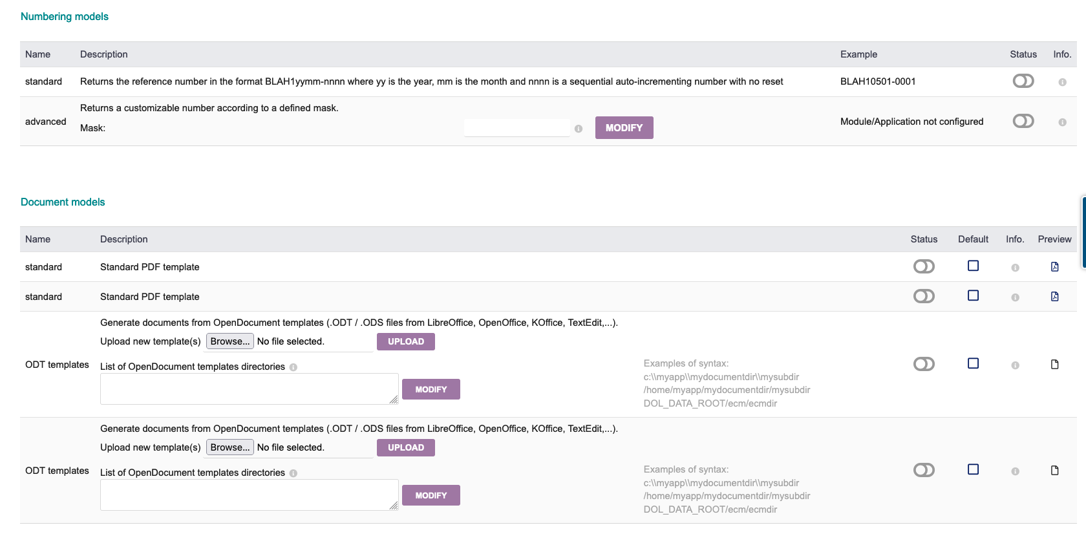This screenshot has height=545, width=1086.
Task: Click UPLOAD in the first ODT templates row
Action: (x=405, y=341)
